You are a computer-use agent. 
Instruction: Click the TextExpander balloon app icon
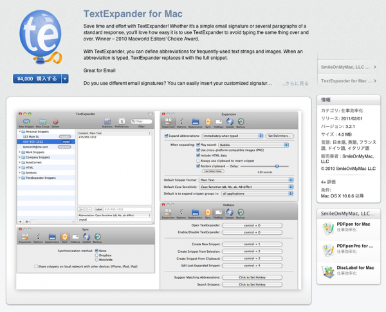point(41,37)
